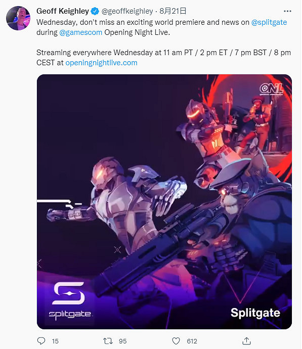Visit the openingnightlive.com link
The height and width of the screenshot is (349, 302).
tap(101, 63)
